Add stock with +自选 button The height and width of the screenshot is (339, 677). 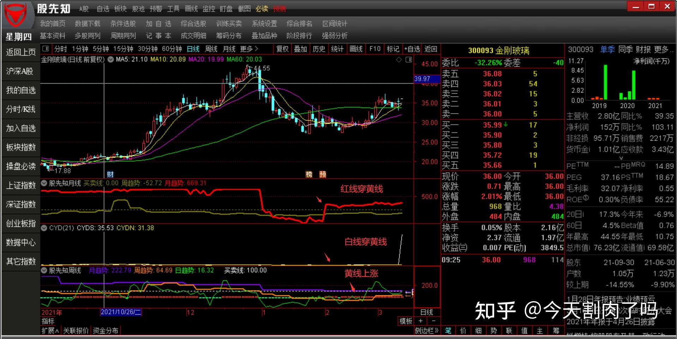(x=412, y=49)
